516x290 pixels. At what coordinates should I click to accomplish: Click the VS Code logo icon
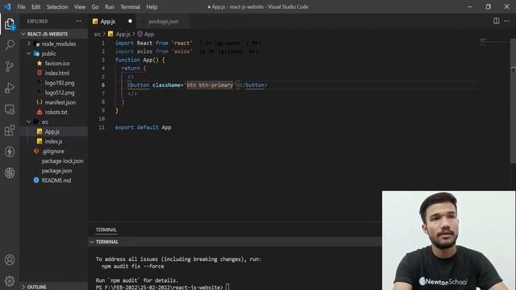pos(7,6)
